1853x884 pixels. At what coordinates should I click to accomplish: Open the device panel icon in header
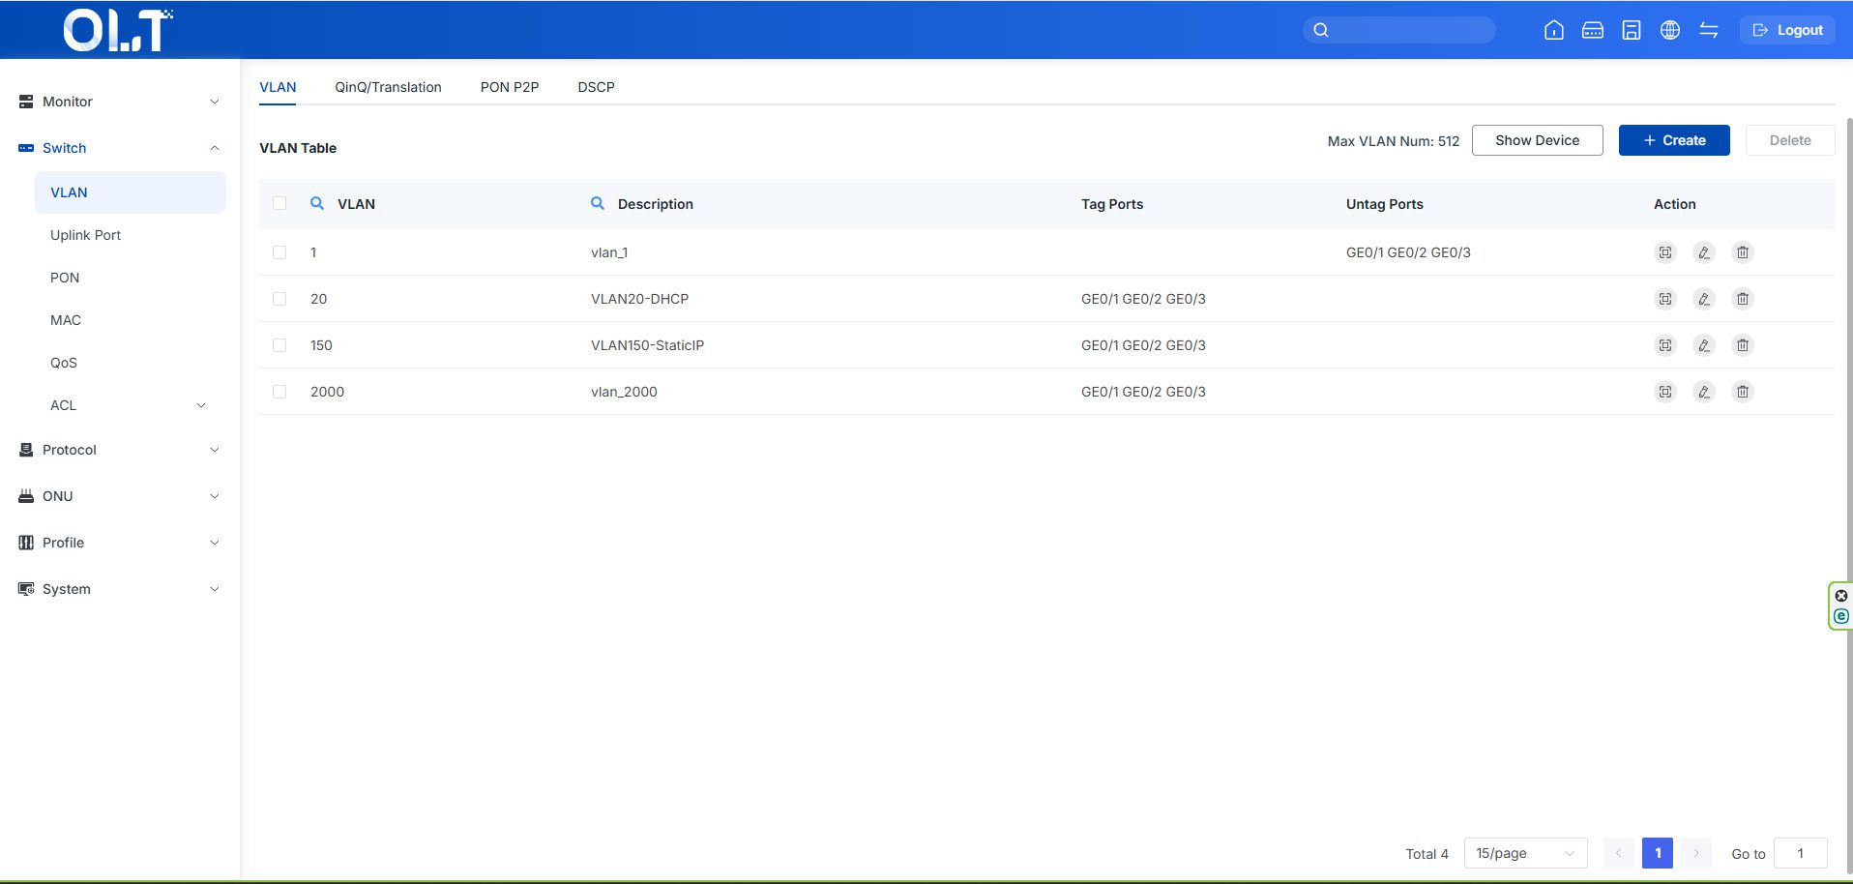(x=1593, y=30)
